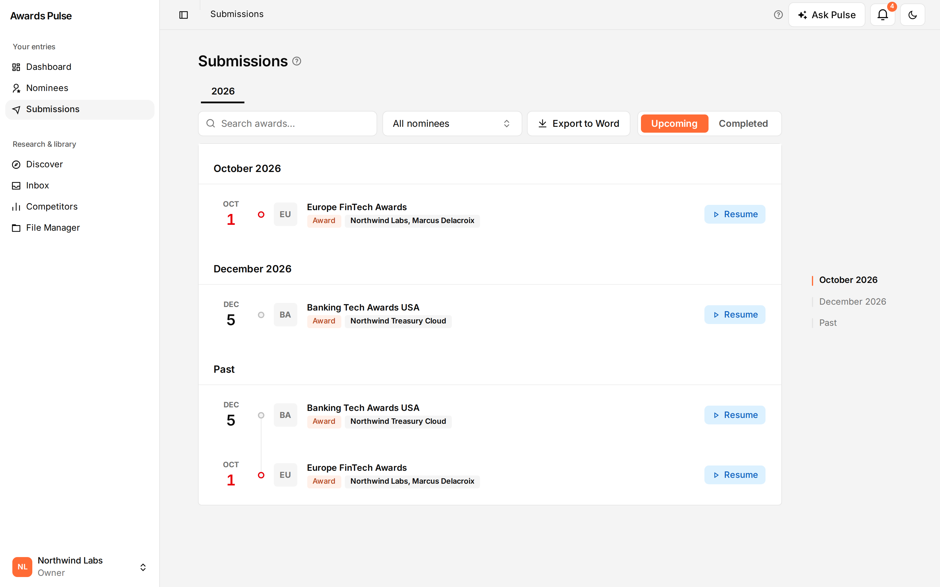Click red status dot on October 2026 row

pos(261,214)
